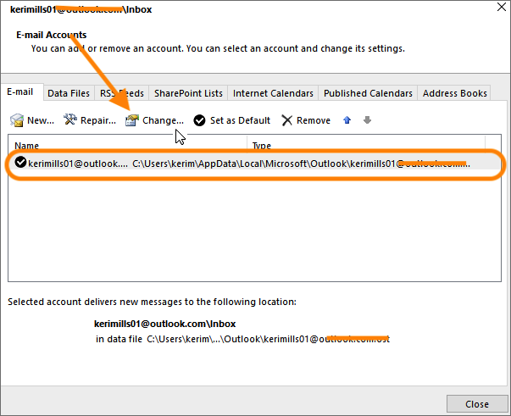
Task: Open the Data Files tab
Action: click(69, 93)
